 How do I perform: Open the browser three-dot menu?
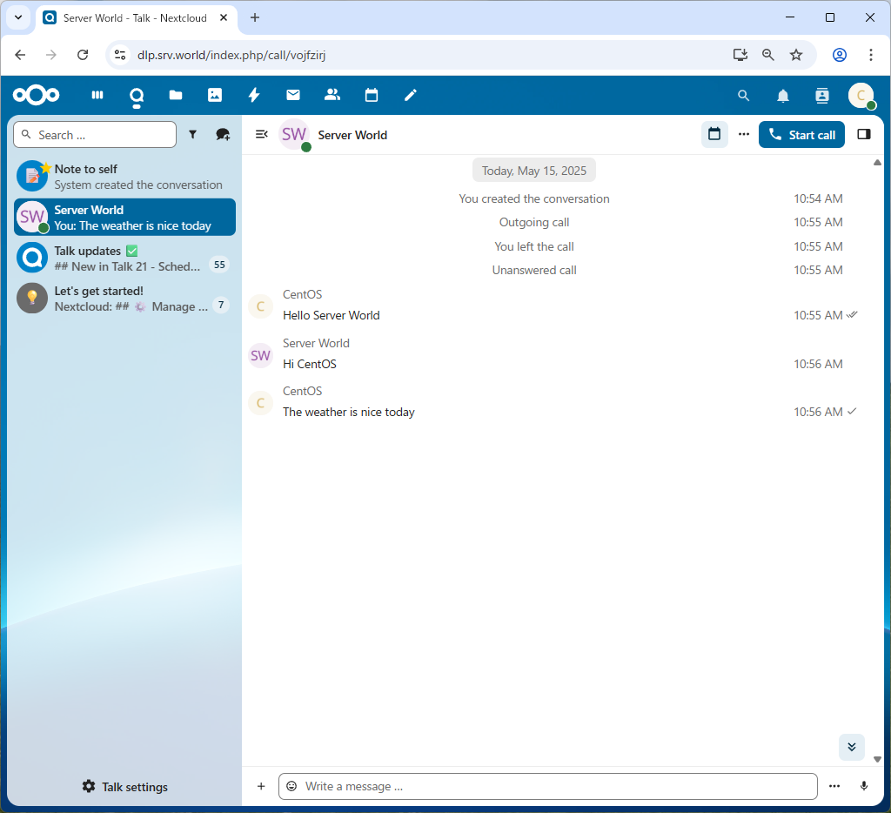click(870, 55)
